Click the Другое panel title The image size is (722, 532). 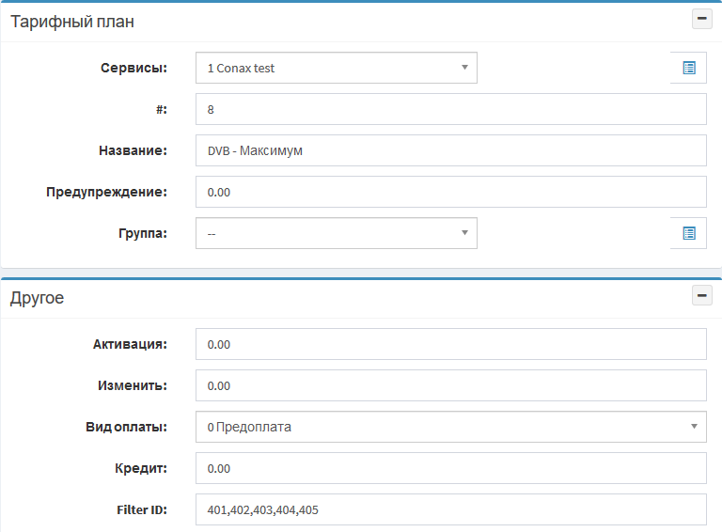tap(37, 298)
